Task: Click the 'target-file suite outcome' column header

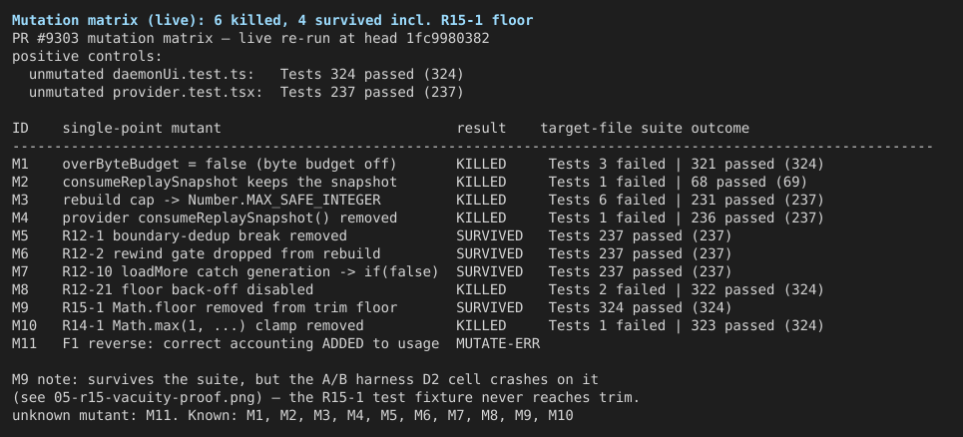Action: tap(645, 129)
